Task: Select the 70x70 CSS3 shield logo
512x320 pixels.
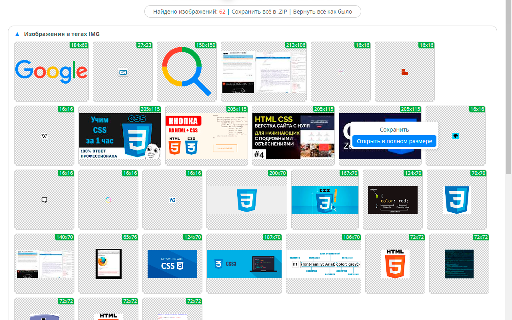Action: (456, 200)
